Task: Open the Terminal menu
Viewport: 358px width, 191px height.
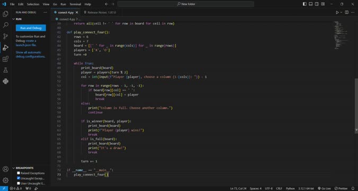Action: (x=75, y=4)
